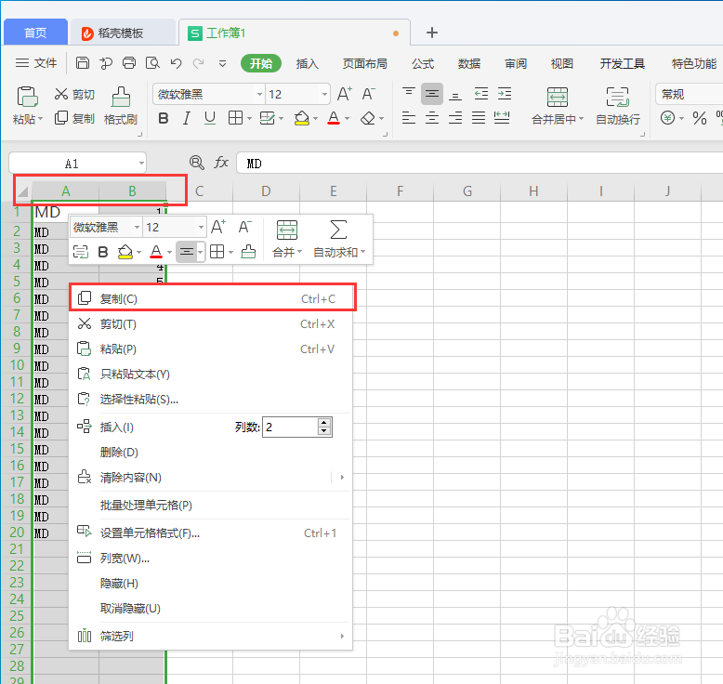This screenshot has width=723, height=684.
Task: Increment the 列数 column count spinner
Action: pyautogui.click(x=324, y=423)
